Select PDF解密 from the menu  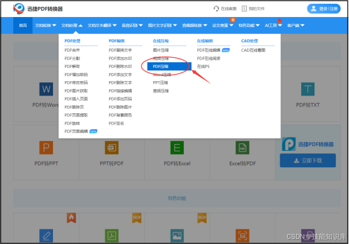[72, 67]
